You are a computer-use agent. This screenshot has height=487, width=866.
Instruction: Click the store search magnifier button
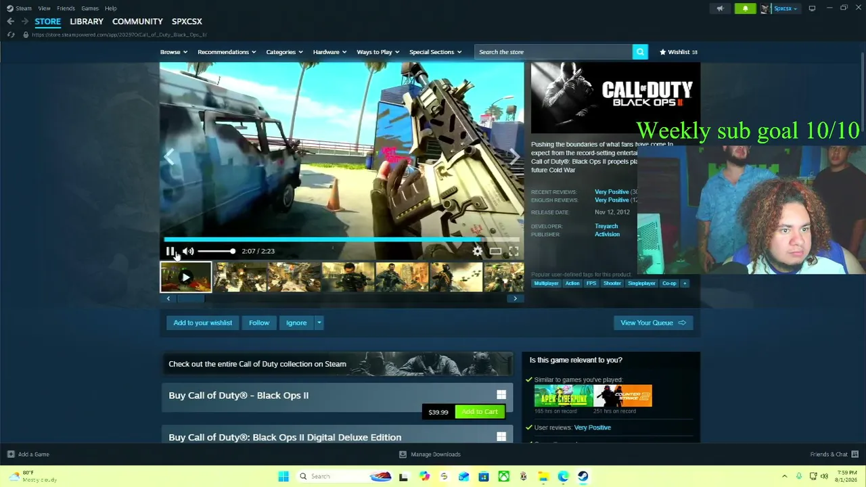click(x=640, y=52)
